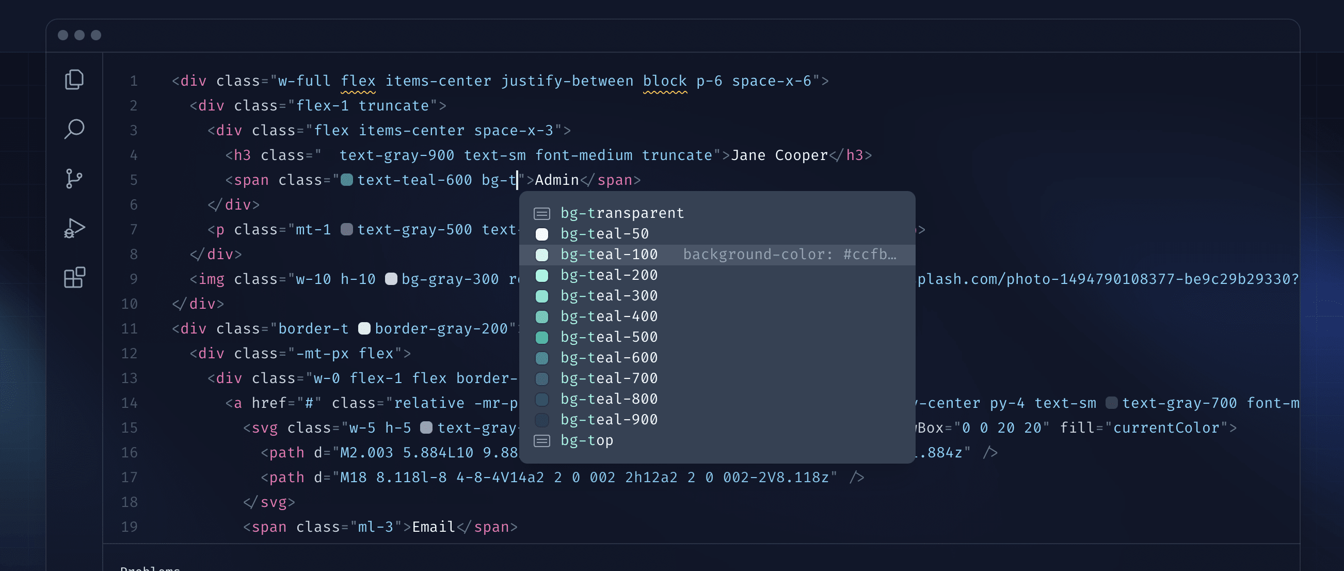The height and width of the screenshot is (571, 1344).
Task: Open the Source Control branch icon
Action: pyautogui.click(x=74, y=179)
